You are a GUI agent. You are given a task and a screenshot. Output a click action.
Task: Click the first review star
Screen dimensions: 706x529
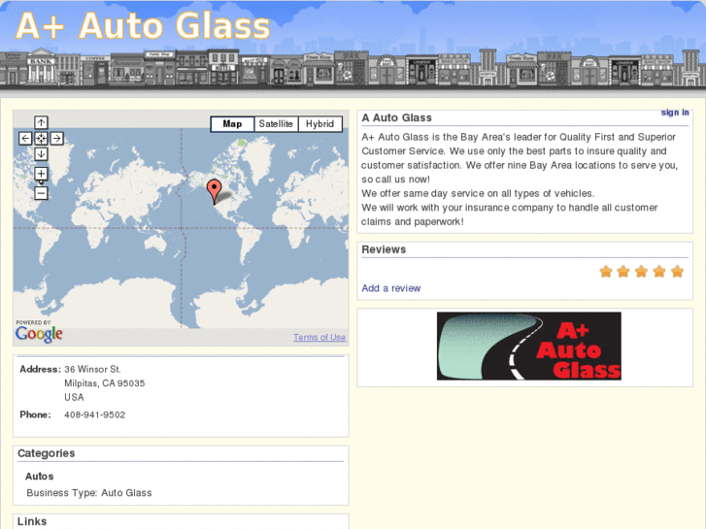606,272
